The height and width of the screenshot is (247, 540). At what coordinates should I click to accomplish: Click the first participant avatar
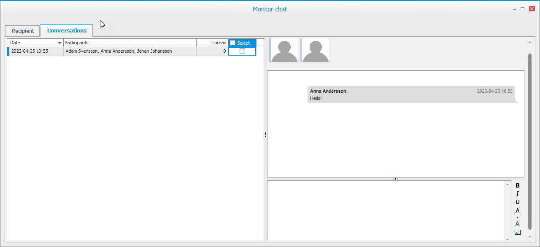[x=284, y=51]
